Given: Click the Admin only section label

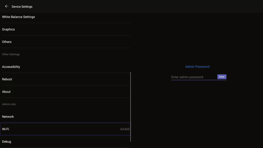Looking at the screenshot, I should (9, 104).
